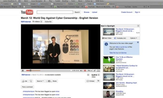This screenshot has width=163, height=98.
Task: Click the YouTube logo
Action: coord(27,12)
